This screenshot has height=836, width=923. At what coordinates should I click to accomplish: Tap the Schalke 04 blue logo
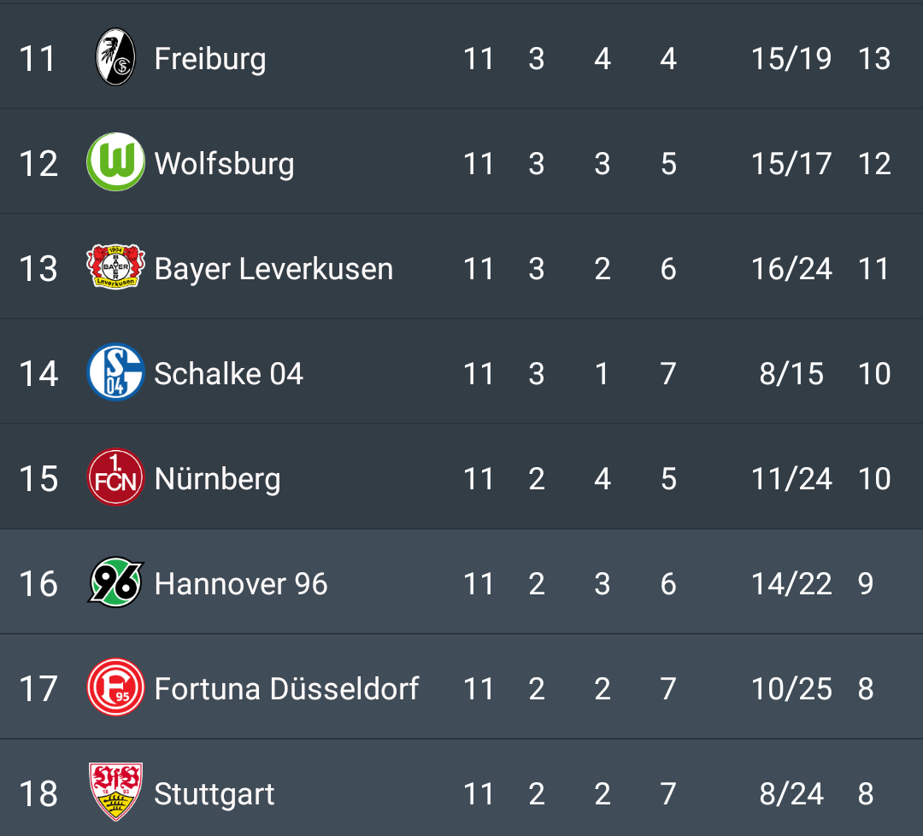click(x=115, y=371)
